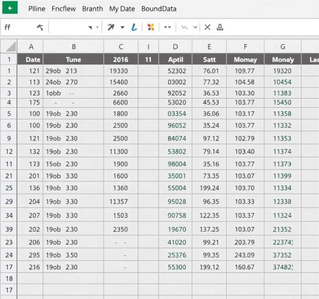Open the My Date tab
319x299 pixels.
coord(122,9)
